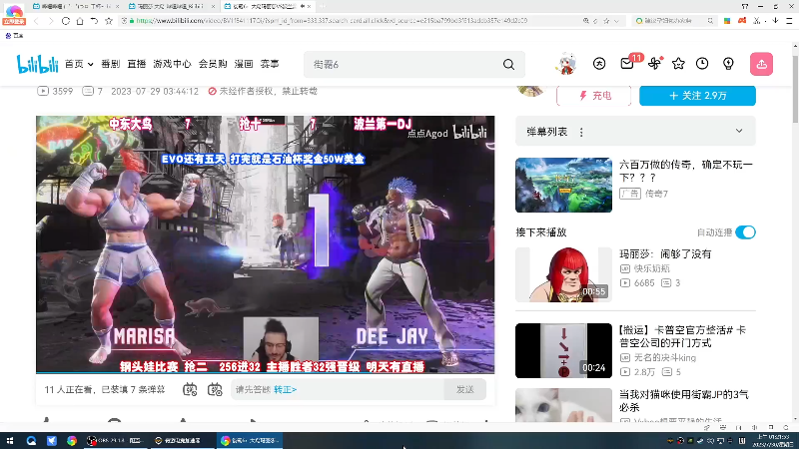Open video titled 玛丽莎：闹够了没有
The image size is (799, 449).
(x=665, y=254)
